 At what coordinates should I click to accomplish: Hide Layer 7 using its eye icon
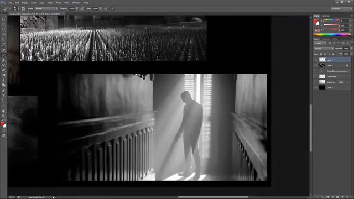pyautogui.click(x=316, y=60)
